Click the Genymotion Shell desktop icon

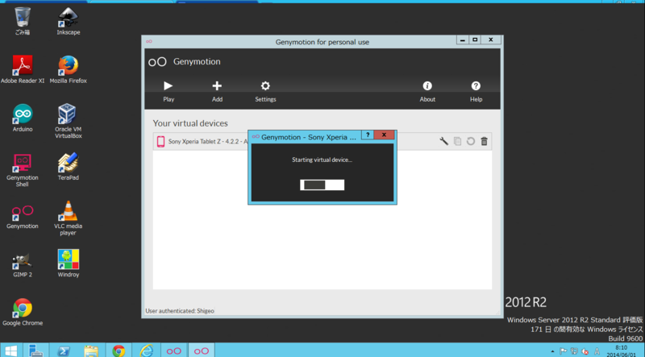(23, 170)
